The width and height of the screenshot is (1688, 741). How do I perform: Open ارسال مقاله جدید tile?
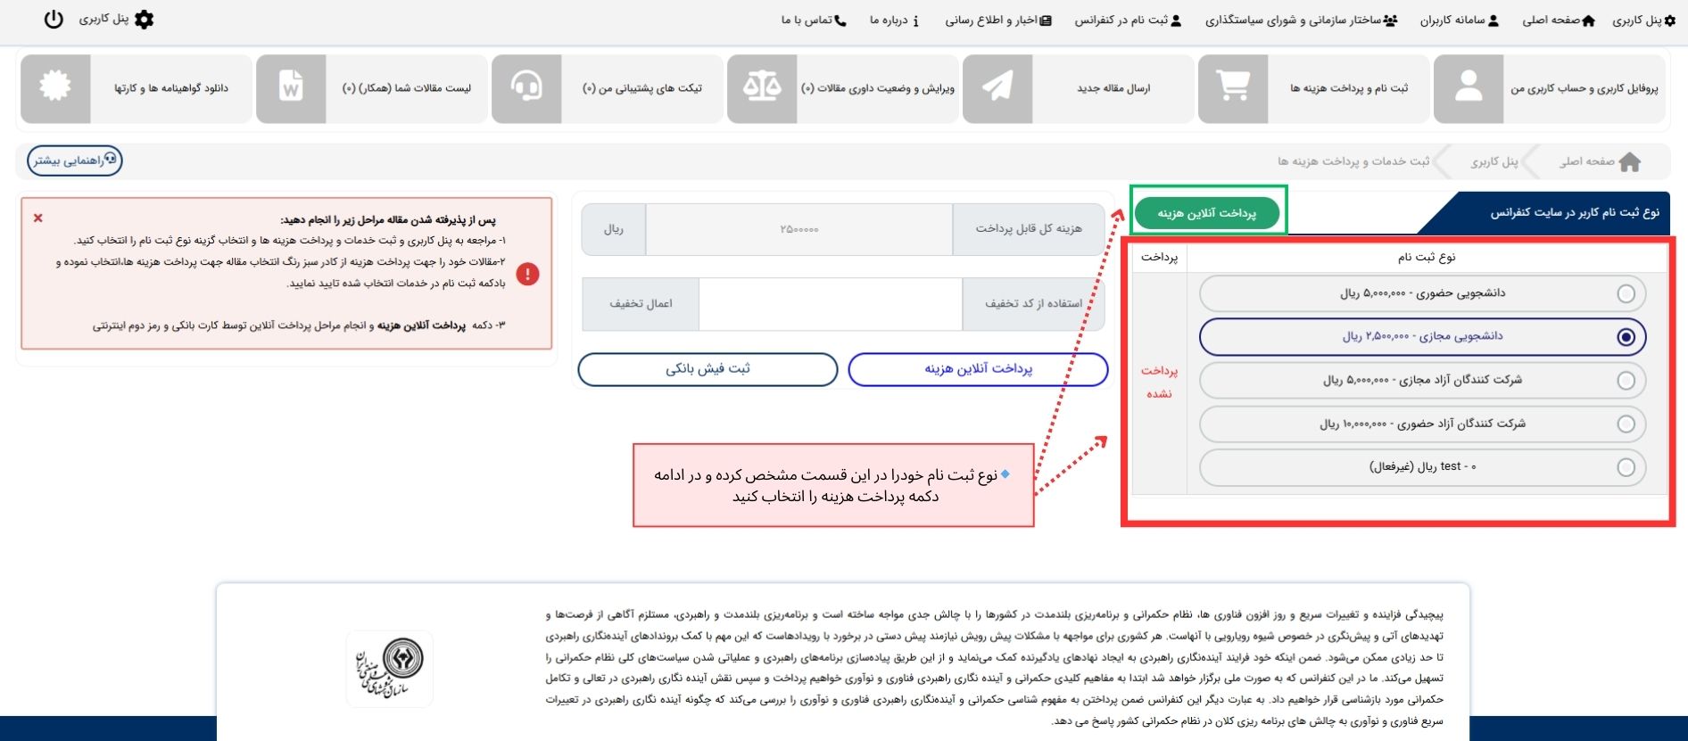tap(1079, 88)
